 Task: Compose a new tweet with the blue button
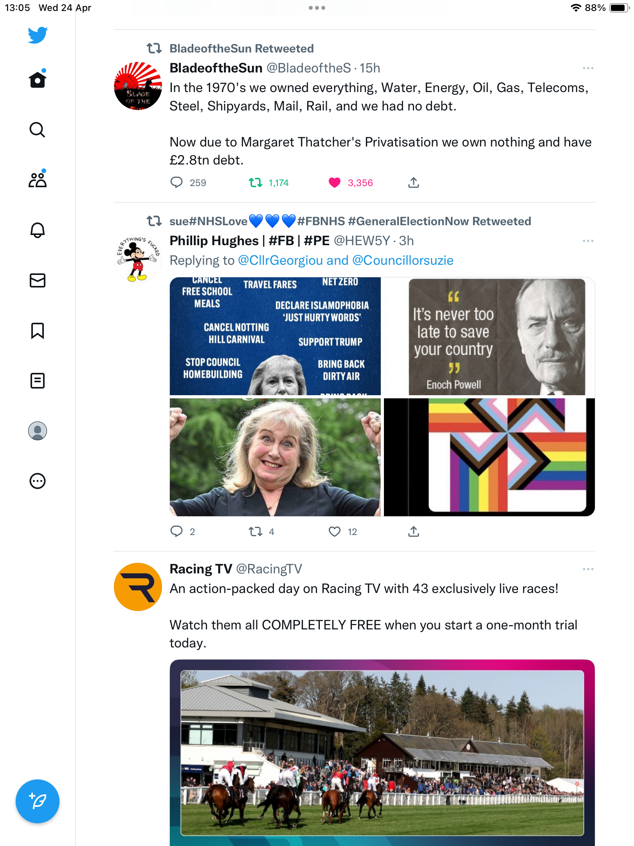38,801
